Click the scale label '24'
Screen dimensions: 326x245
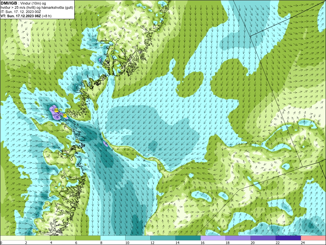point(303,243)
